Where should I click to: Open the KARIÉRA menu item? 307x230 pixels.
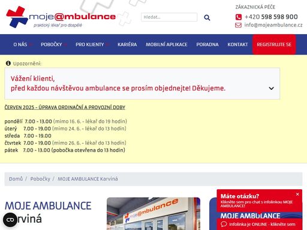click(127, 44)
